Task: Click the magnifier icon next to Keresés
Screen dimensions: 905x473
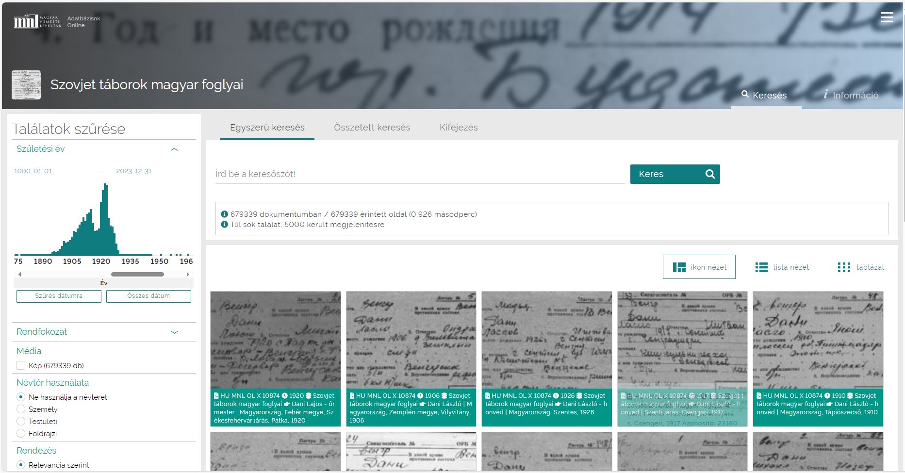Action: coord(745,95)
